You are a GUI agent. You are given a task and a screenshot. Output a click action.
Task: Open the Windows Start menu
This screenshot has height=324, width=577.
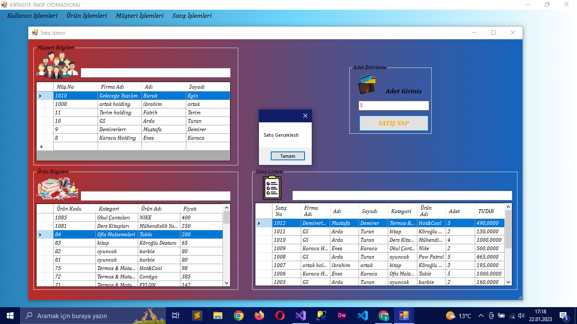point(10,315)
